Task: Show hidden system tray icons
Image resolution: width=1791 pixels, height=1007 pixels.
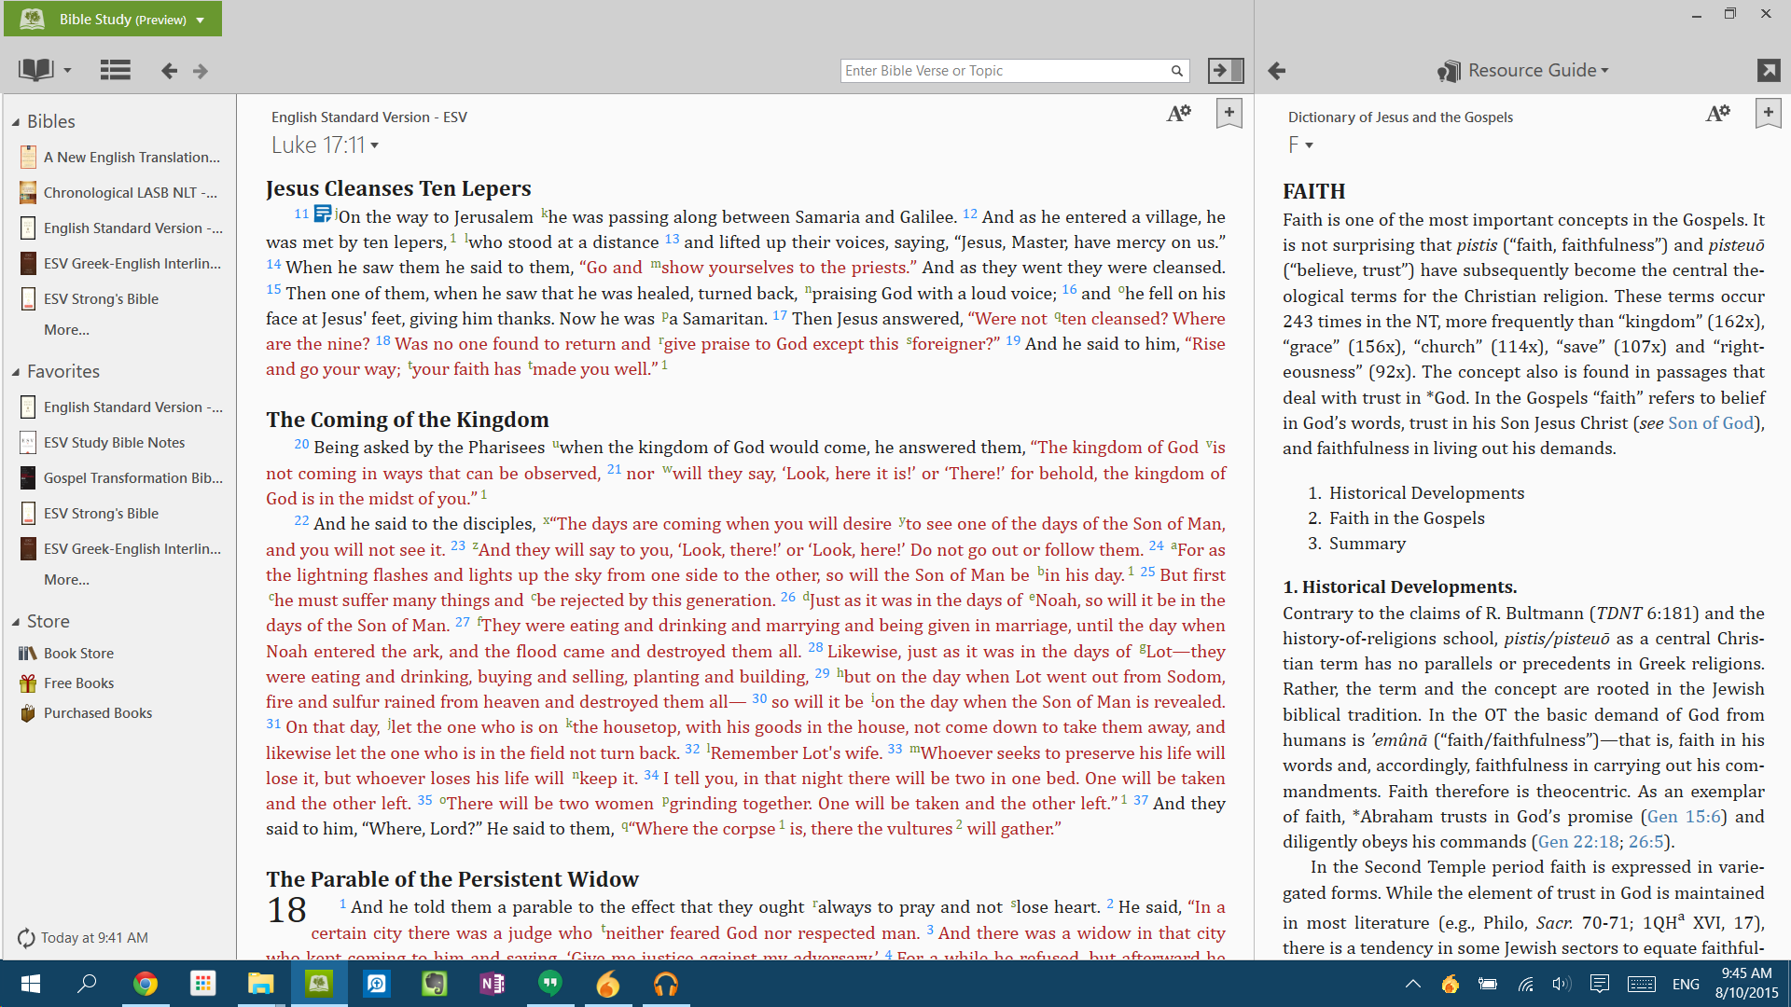Action: point(1413,984)
